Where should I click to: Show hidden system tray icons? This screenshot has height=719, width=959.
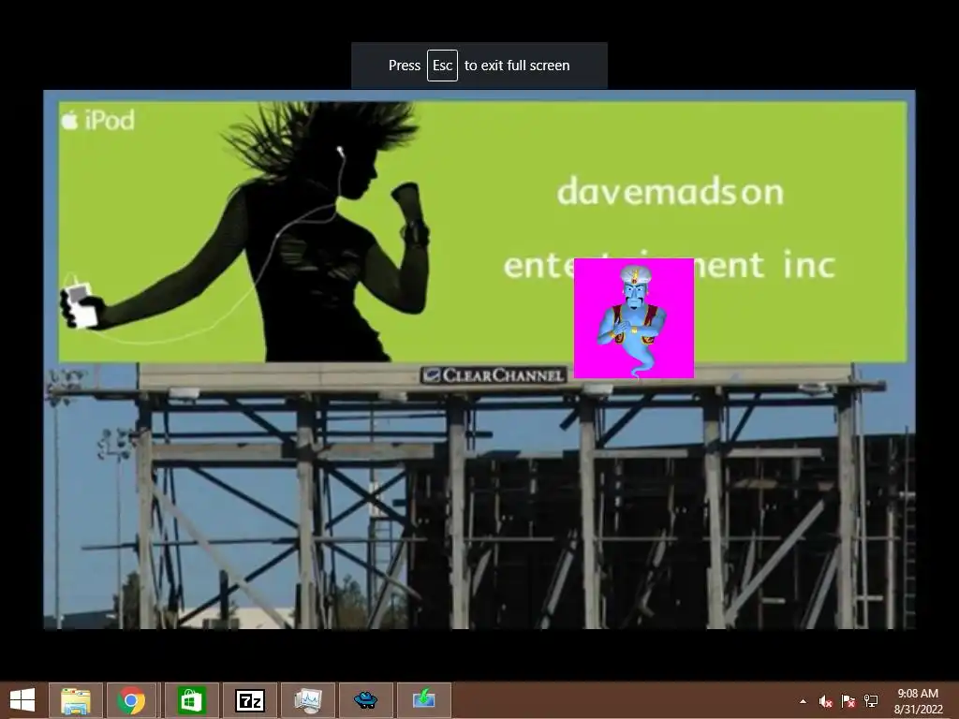(x=803, y=701)
